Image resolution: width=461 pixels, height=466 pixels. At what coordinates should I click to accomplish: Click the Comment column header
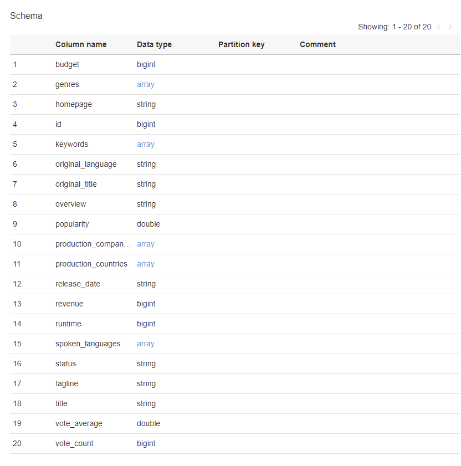317,44
